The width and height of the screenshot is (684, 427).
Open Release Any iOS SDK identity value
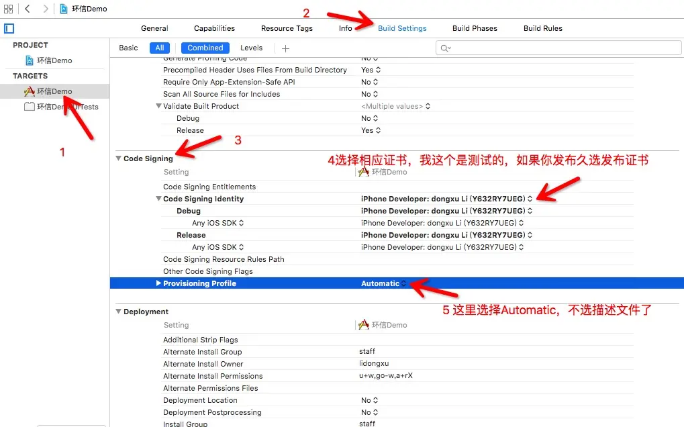click(x=442, y=247)
